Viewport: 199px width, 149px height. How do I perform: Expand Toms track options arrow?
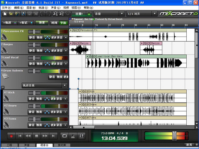[x=65, y=125]
